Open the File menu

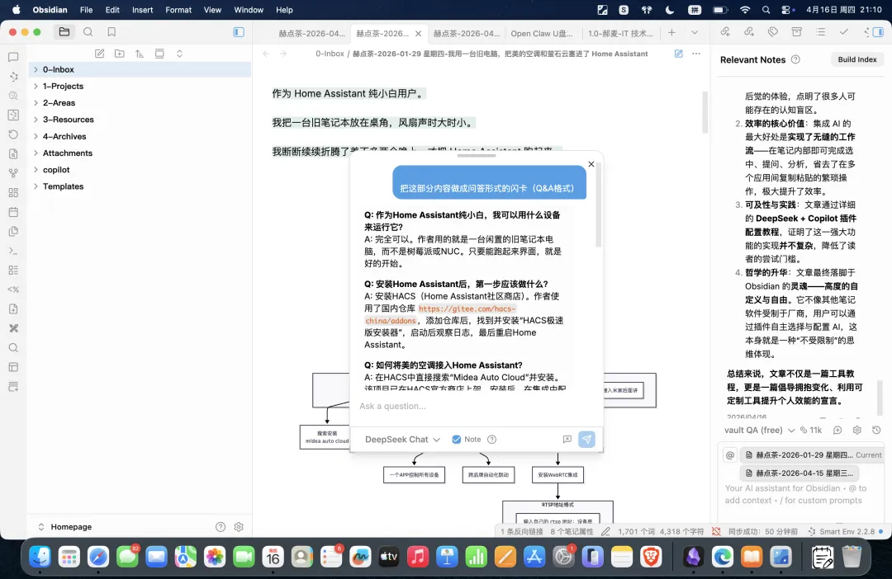tap(87, 10)
